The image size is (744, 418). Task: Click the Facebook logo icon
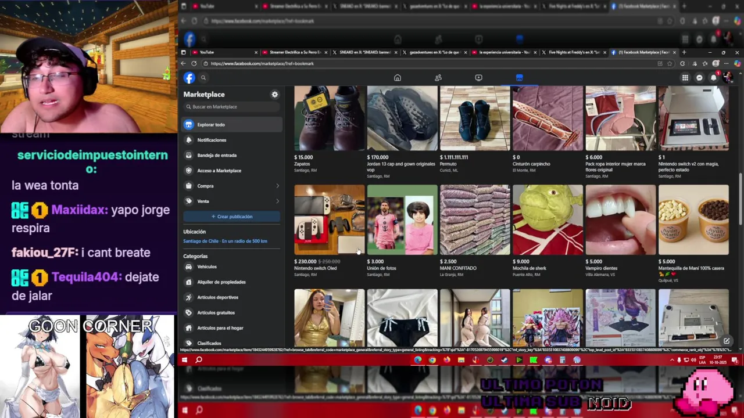click(189, 78)
